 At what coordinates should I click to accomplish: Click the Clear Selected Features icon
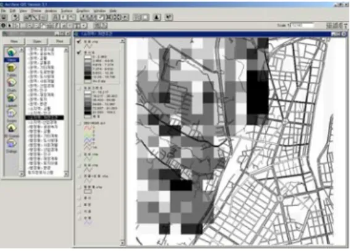click(x=145, y=17)
